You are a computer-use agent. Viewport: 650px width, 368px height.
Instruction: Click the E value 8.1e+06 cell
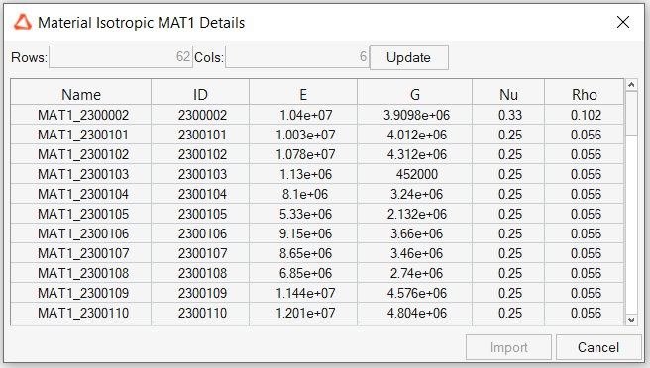[x=303, y=194]
